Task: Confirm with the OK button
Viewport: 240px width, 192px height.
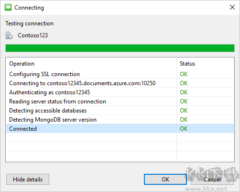Action: point(165,180)
